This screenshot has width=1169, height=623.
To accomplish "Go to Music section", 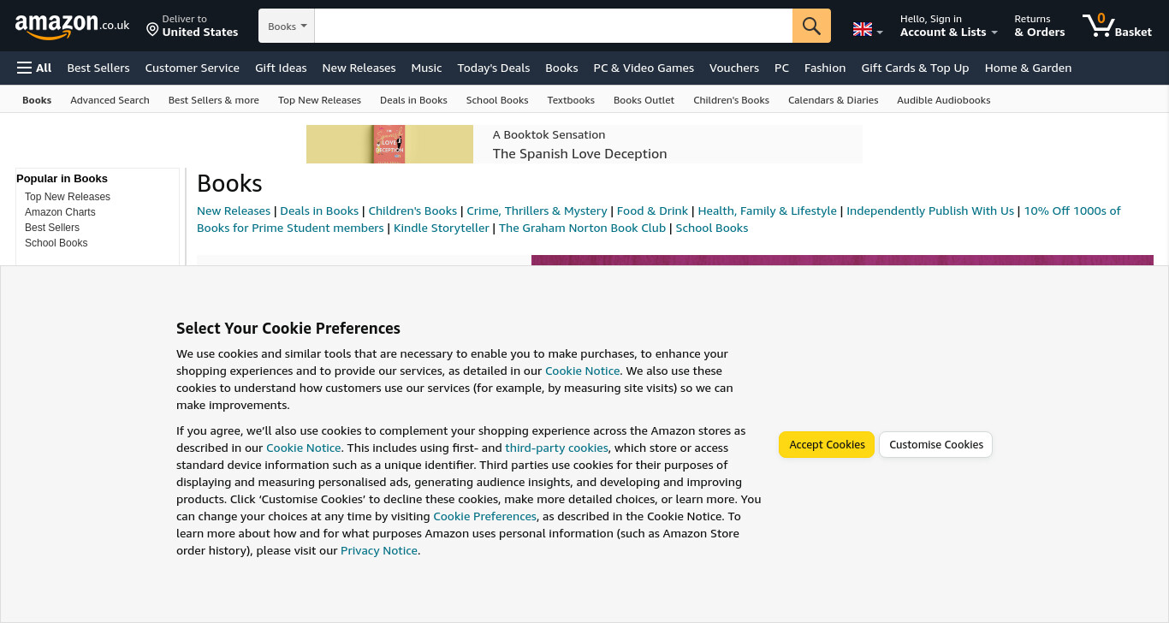I will point(426,68).
